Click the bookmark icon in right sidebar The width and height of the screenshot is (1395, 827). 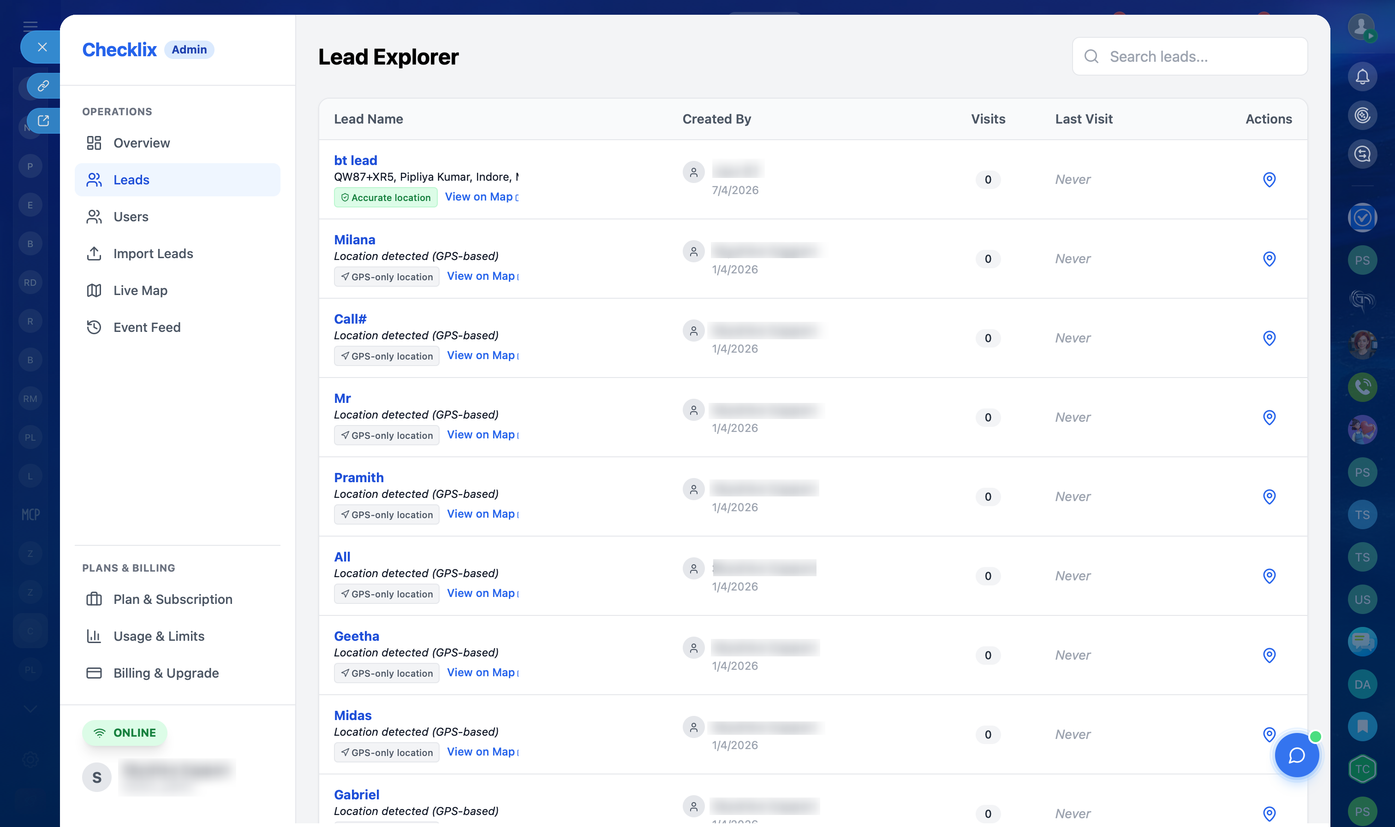(x=1362, y=726)
